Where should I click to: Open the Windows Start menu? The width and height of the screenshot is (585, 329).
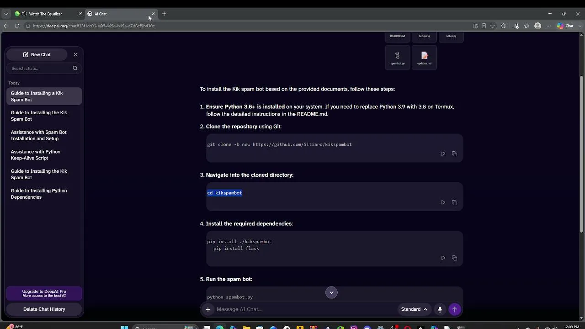(124, 327)
